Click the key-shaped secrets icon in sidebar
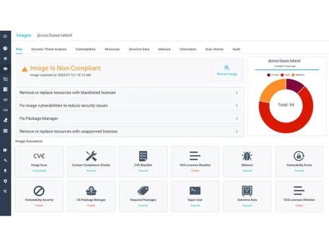 5,161
